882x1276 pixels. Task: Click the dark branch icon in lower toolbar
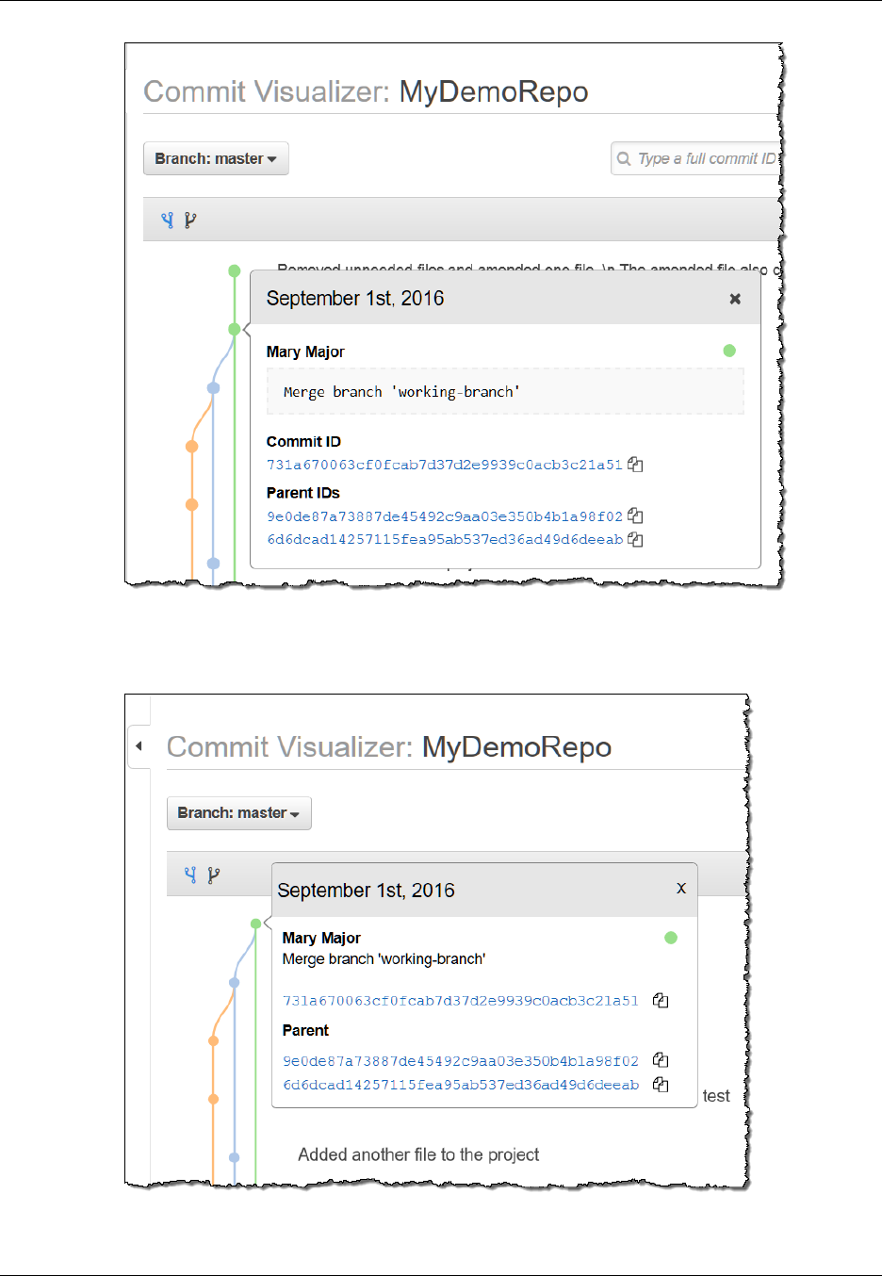[214, 875]
